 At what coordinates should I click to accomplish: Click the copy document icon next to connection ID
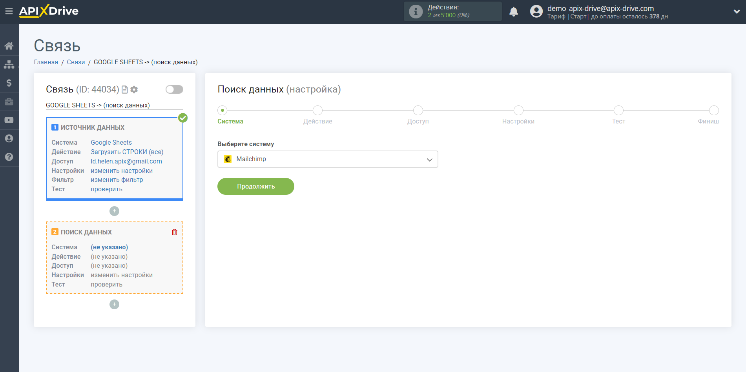(x=125, y=90)
